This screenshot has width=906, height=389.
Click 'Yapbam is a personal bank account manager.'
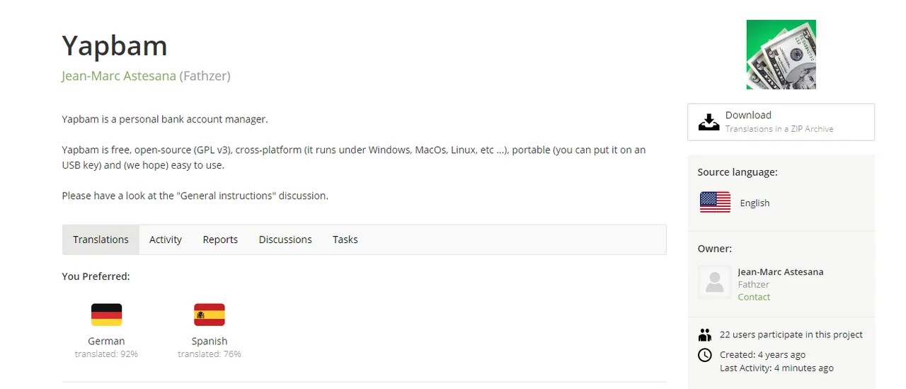pyautogui.click(x=165, y=119)
